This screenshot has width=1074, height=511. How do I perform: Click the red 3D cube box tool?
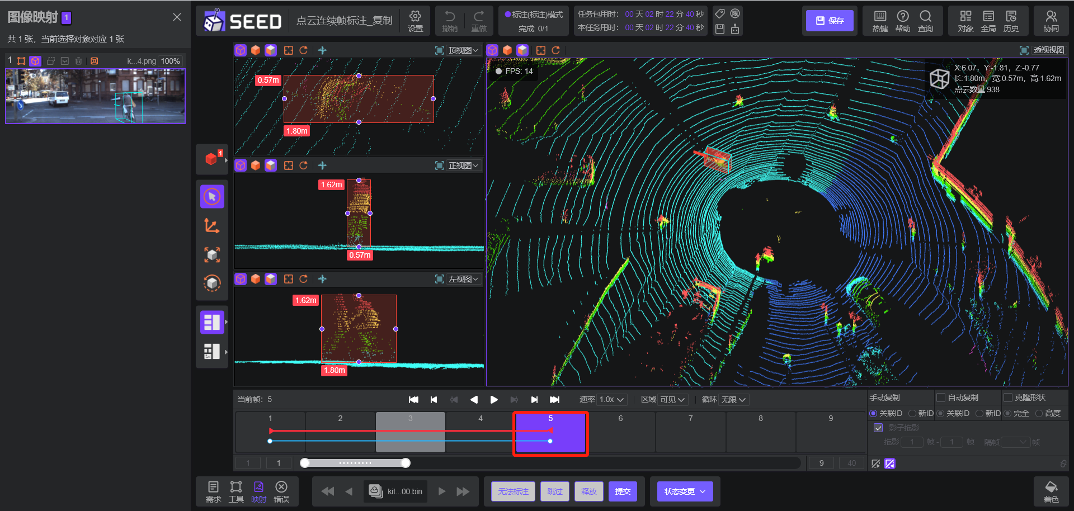[211, 159]
